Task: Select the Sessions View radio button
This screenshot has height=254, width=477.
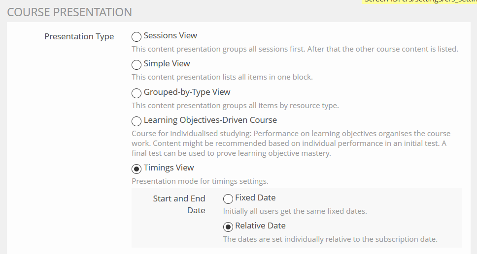Action: (x=136, y=36)
